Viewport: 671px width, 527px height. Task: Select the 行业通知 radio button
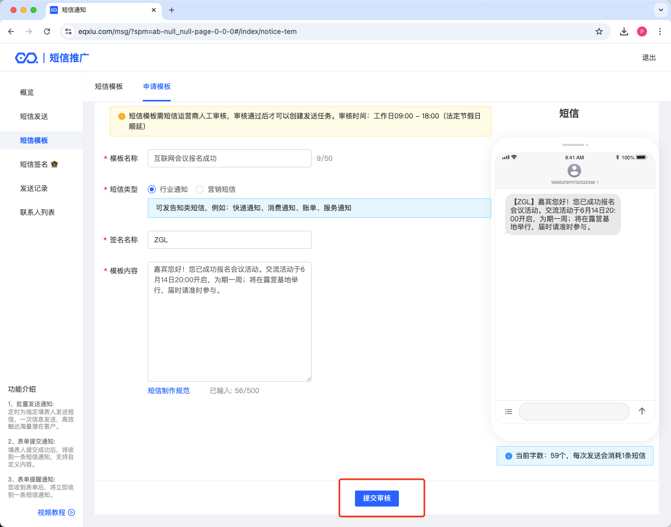pyautogui.click(x=152, y=189)
